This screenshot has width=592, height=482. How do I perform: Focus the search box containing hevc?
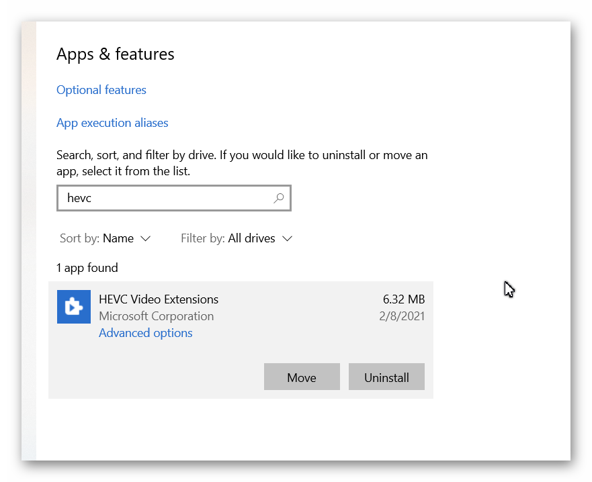[173, 198]
